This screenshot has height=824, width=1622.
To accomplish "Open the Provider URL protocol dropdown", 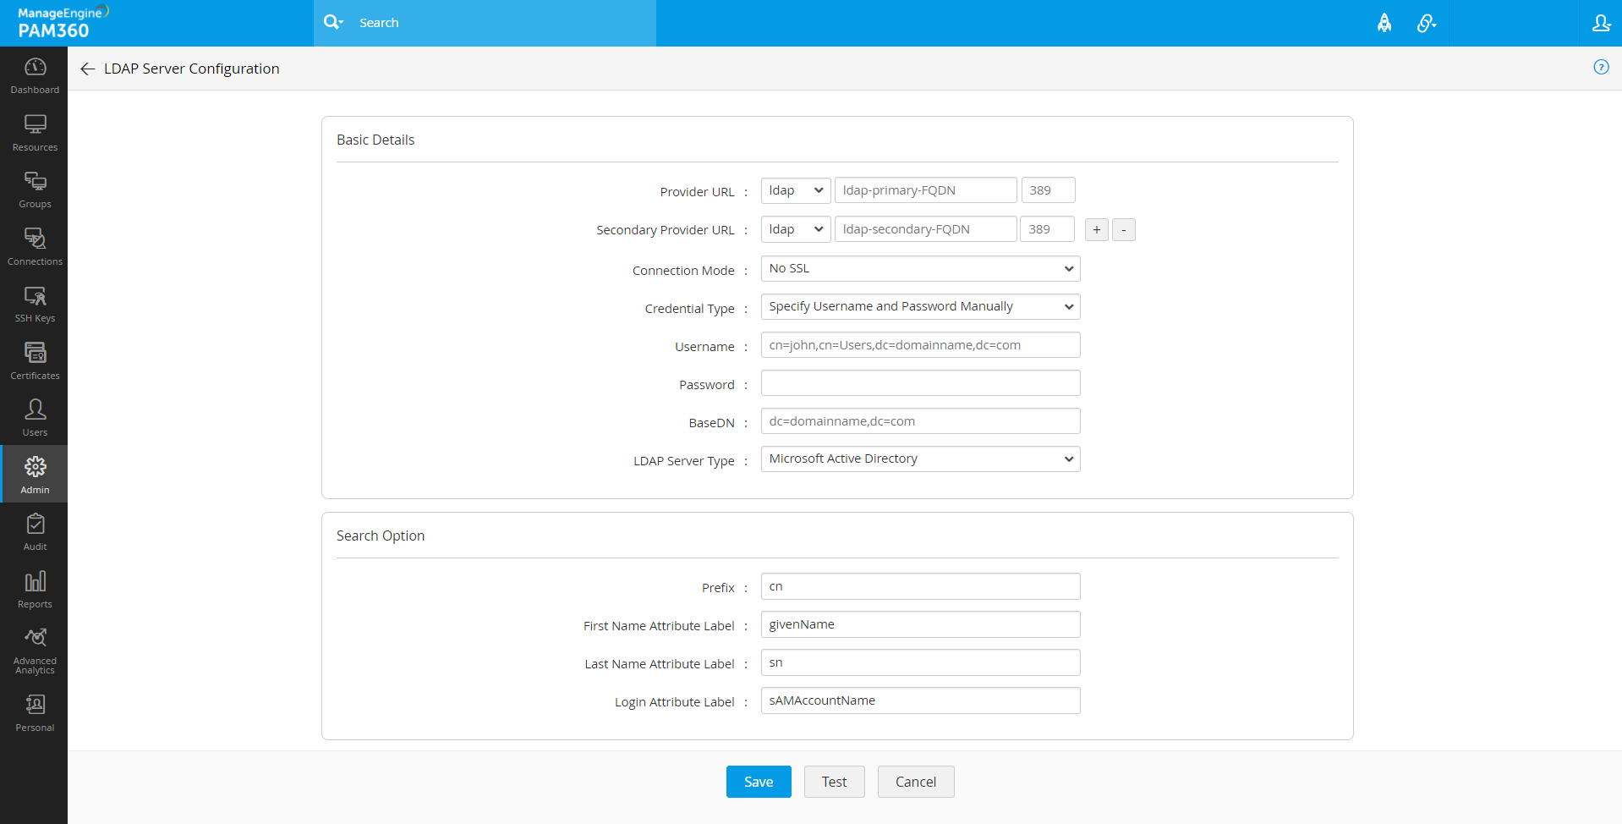I will click(x=795, y=190).
